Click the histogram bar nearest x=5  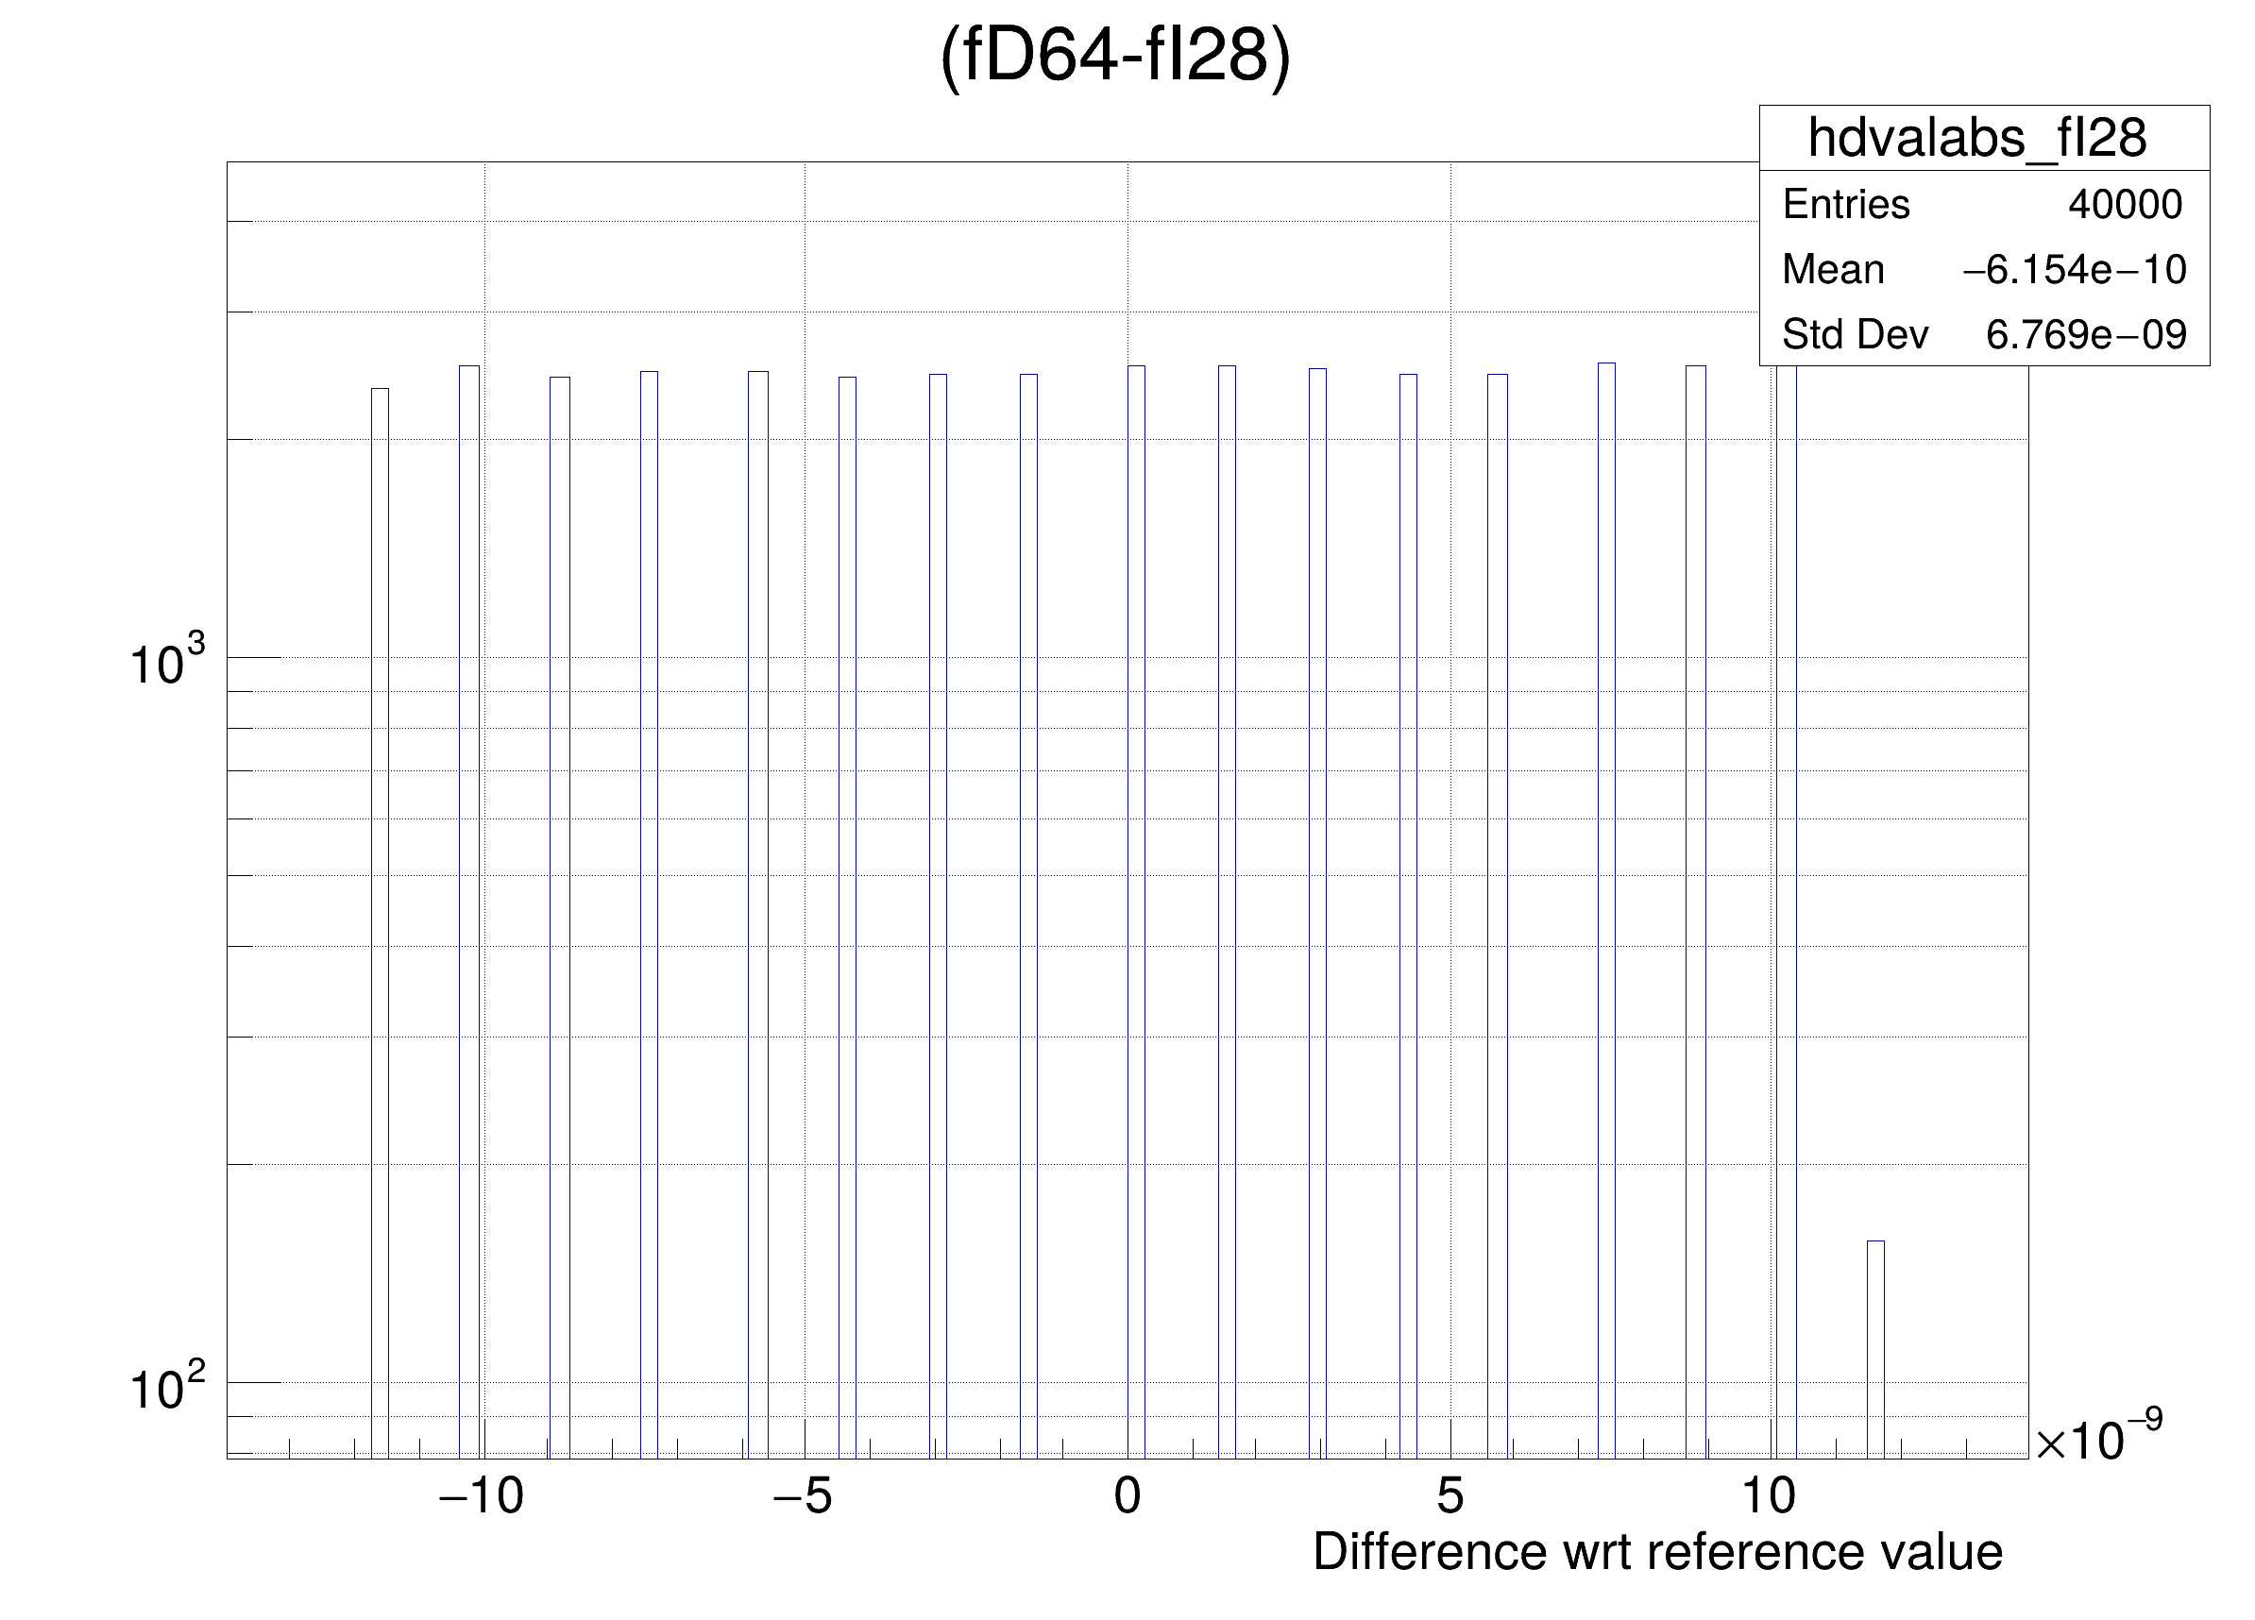pyautogui.click(x=1408, y=894)
